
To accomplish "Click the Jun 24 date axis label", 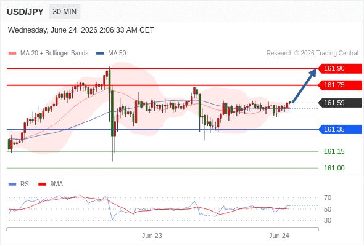I will click(279, 236).
